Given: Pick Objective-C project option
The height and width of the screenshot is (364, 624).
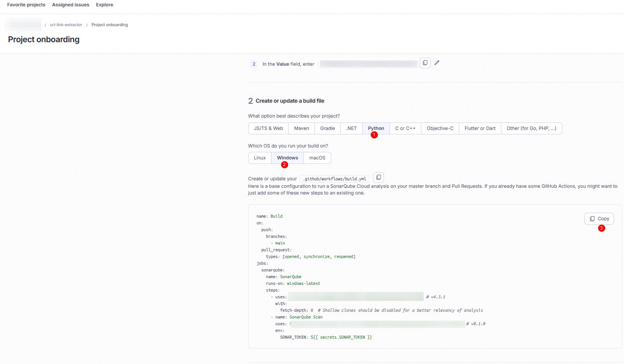Looking at the screenshot, I should (440, 128).
